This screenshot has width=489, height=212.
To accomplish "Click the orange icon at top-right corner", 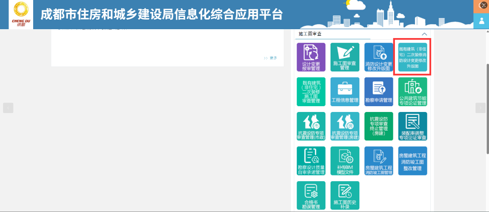I will (x=481, y=6).
